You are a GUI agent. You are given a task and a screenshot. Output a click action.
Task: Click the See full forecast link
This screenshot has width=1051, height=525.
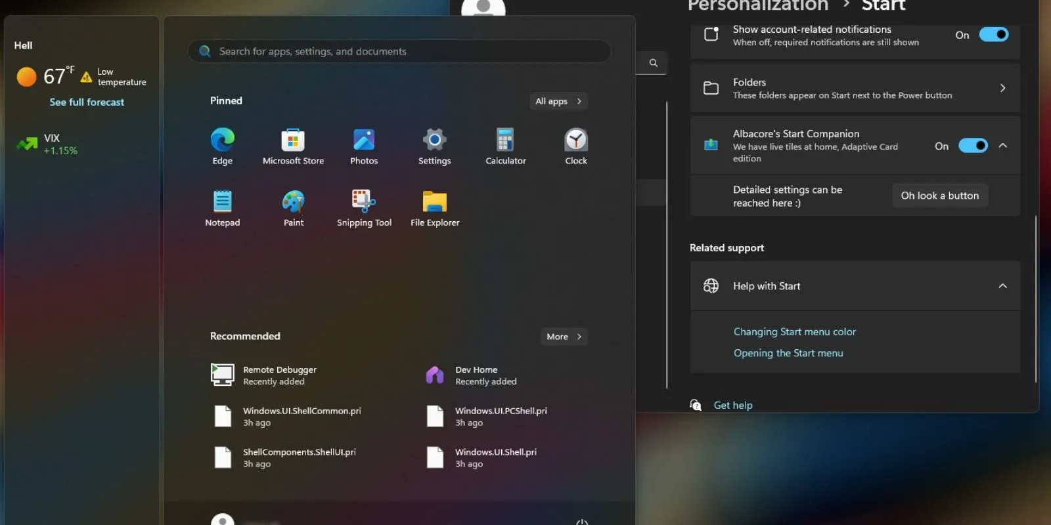click(x=87, y=102)
